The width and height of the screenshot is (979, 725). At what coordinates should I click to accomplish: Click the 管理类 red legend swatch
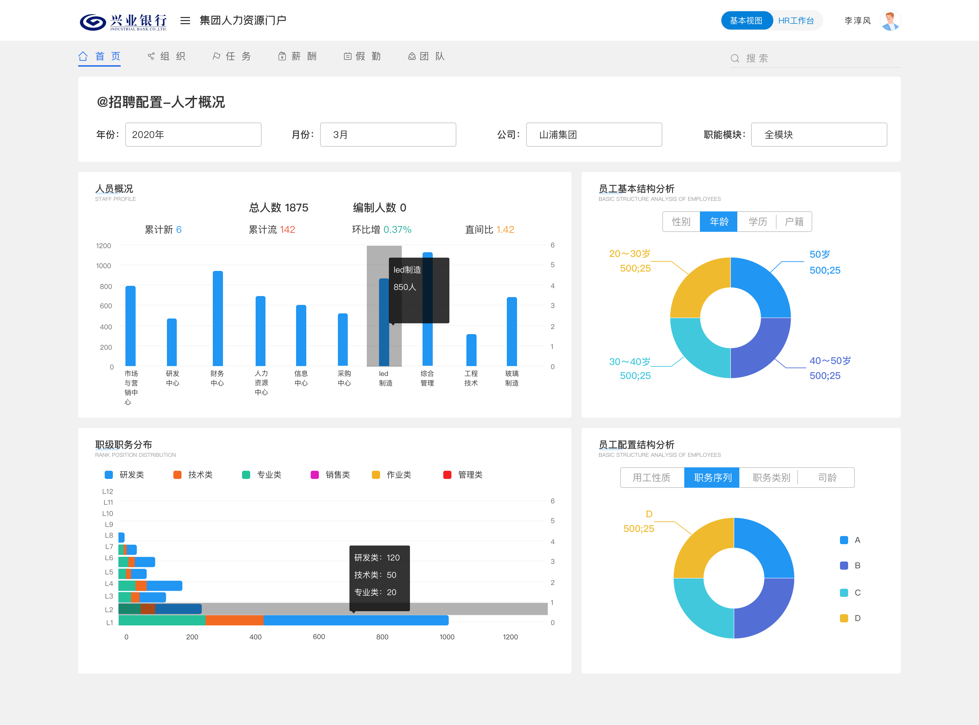447,475
